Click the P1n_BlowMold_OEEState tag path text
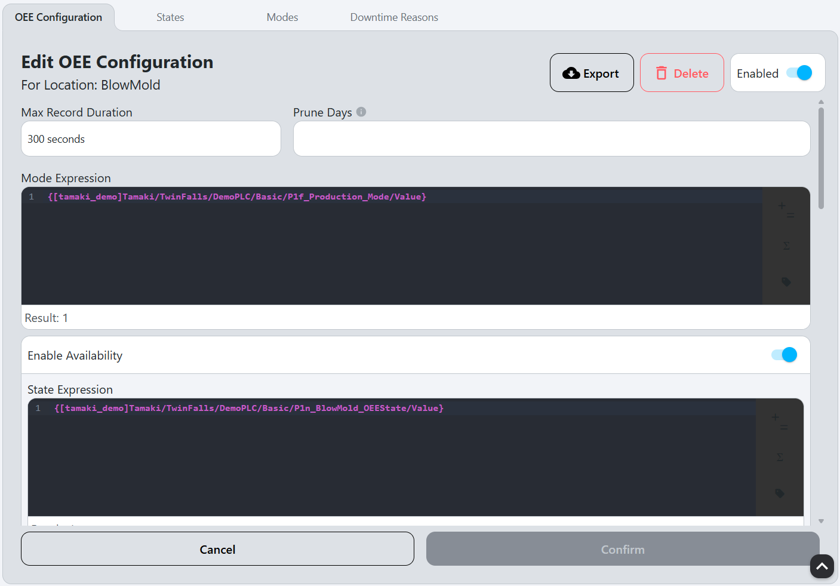This screenshot has width=840, height=586. 249,408
